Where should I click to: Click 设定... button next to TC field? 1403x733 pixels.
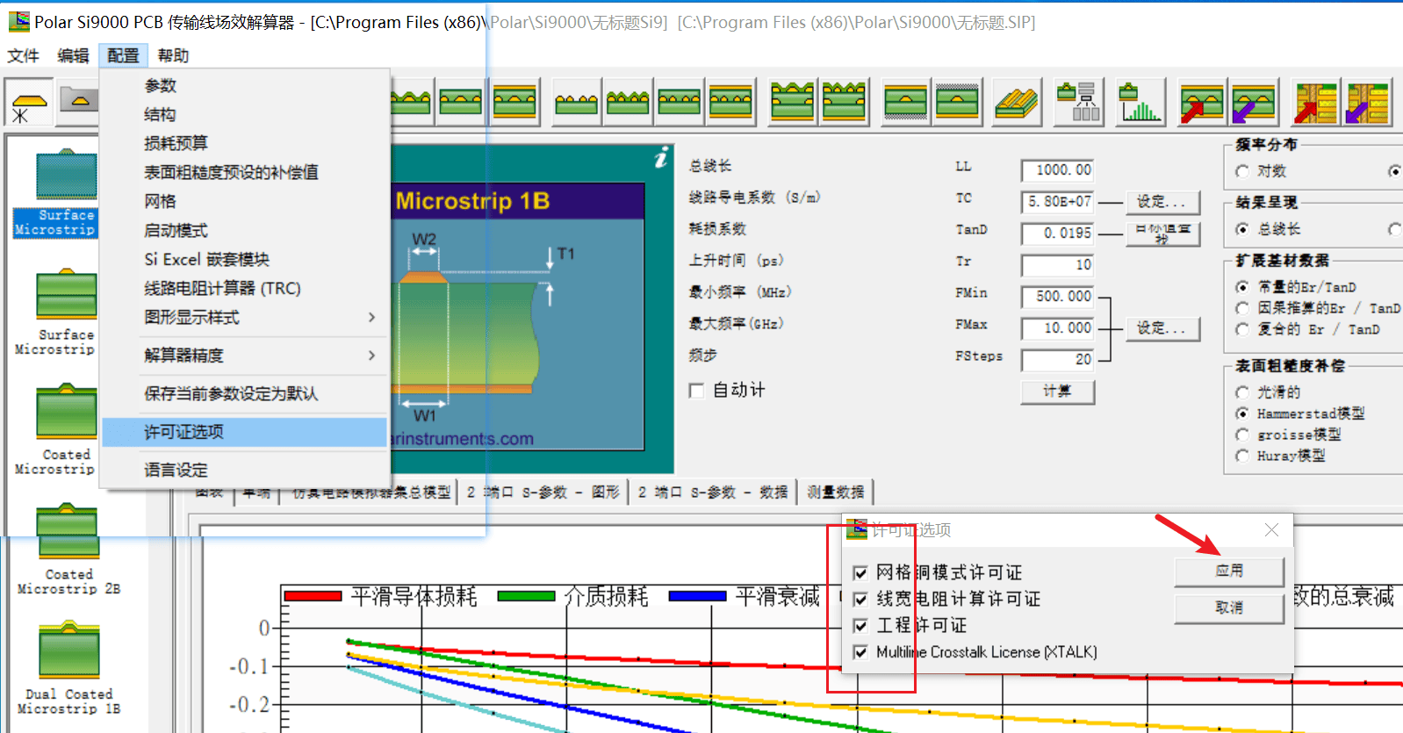coord(1162,202)
